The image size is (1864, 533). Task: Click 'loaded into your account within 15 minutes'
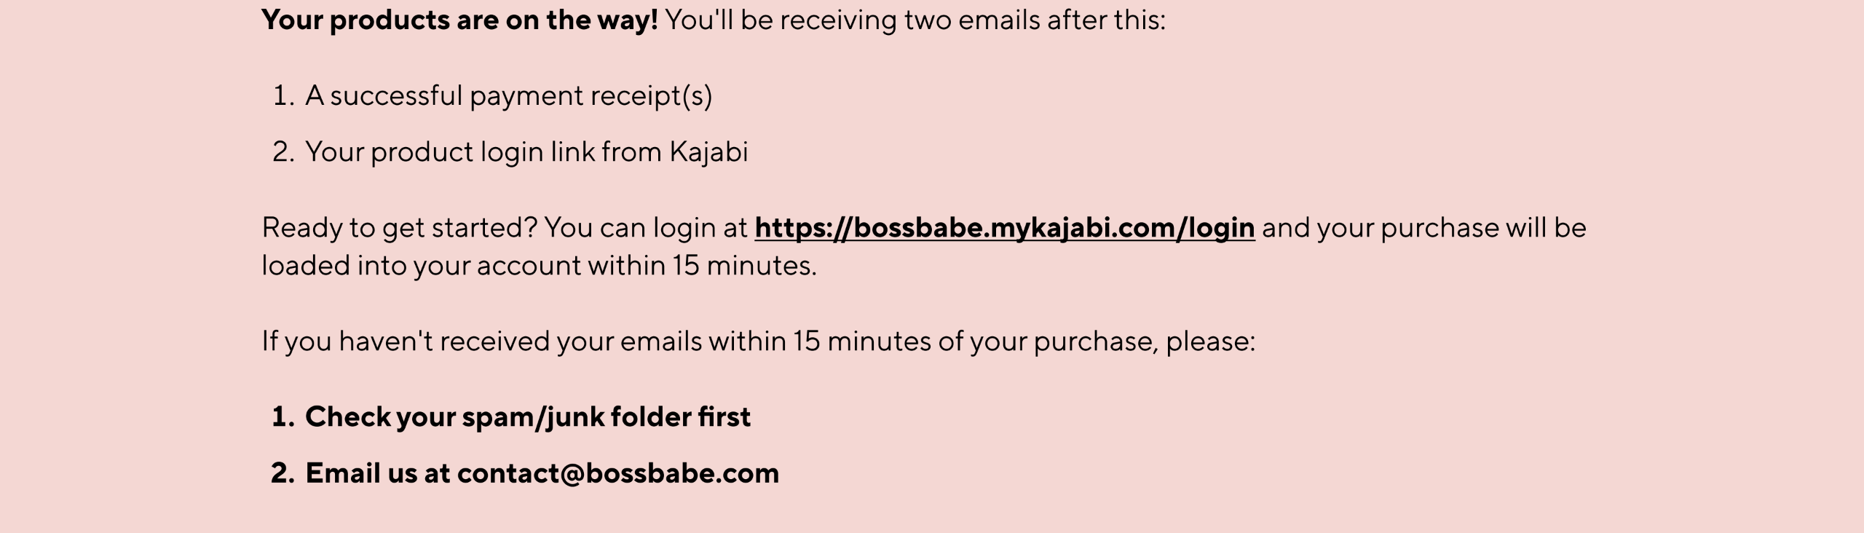(539, 266)
